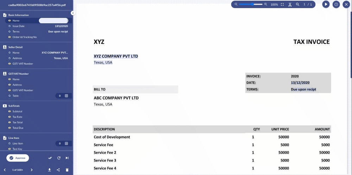Click the zoom in magnifier icon
Image resolution: width=352 pixels, height=175 pixels.
coord(266,4)
